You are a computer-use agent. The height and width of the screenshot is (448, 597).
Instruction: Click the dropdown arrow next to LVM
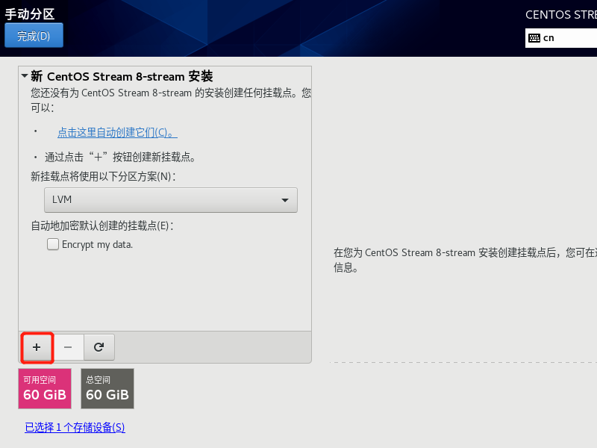(284, 199)
